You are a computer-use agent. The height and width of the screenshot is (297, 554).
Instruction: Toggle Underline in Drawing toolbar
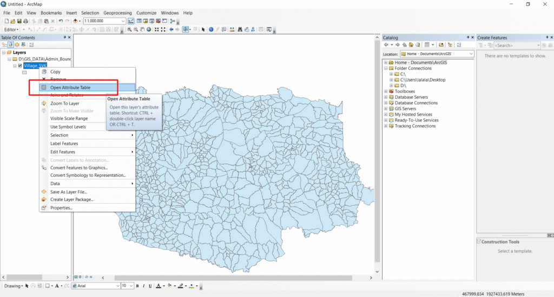pyautogui.click(x=150, y=286)
